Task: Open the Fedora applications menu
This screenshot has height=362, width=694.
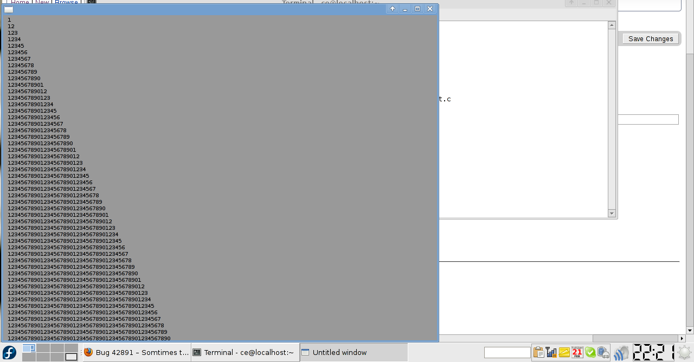Action: 10,352
